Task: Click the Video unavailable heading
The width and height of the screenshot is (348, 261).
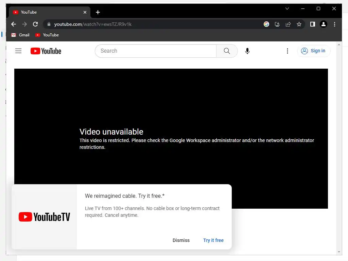Action: coord(111,132)
